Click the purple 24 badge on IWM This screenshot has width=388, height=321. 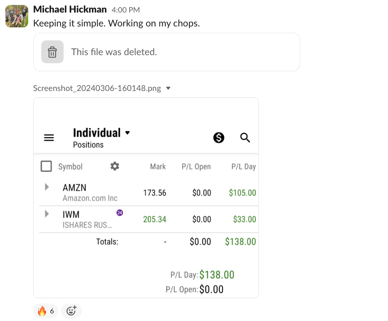click(120, 213)
